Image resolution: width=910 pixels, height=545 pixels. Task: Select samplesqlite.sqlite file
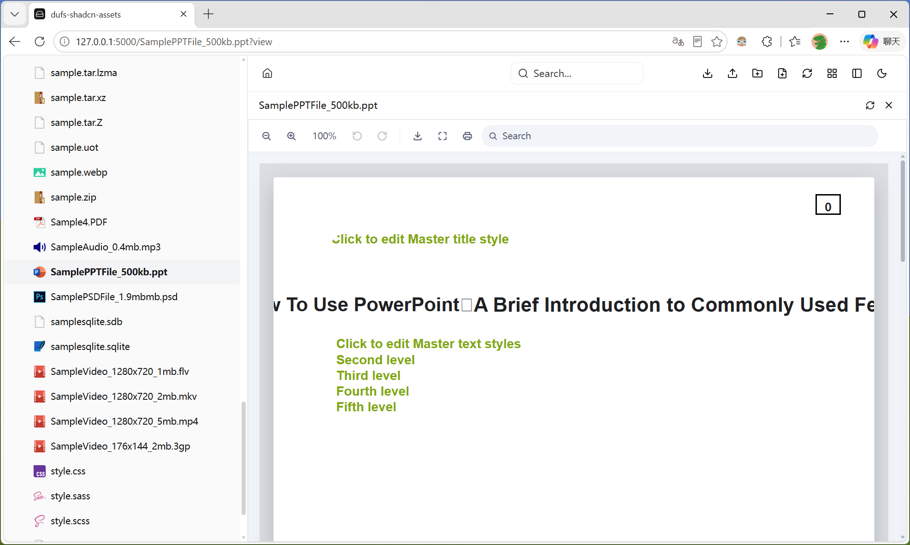coord(123,347)
